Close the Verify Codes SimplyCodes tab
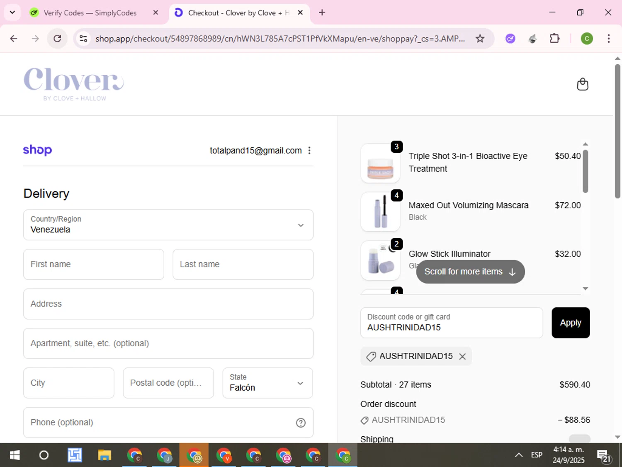 click(155, 12)
